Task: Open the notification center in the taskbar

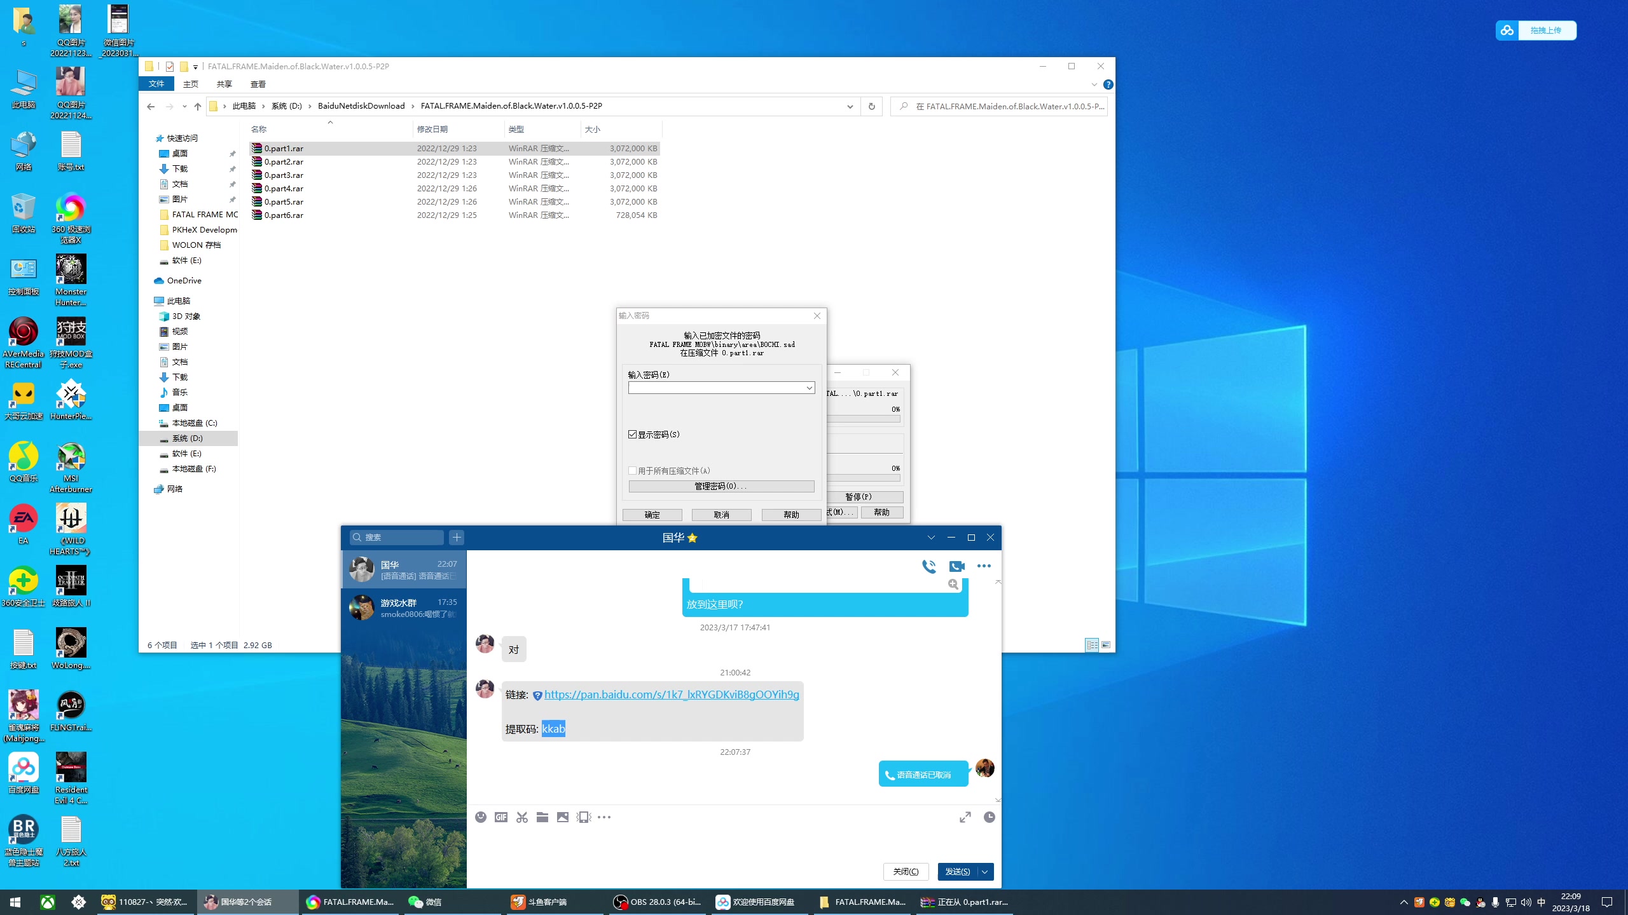Action: pyautogui.click(x=1607, y=902)
